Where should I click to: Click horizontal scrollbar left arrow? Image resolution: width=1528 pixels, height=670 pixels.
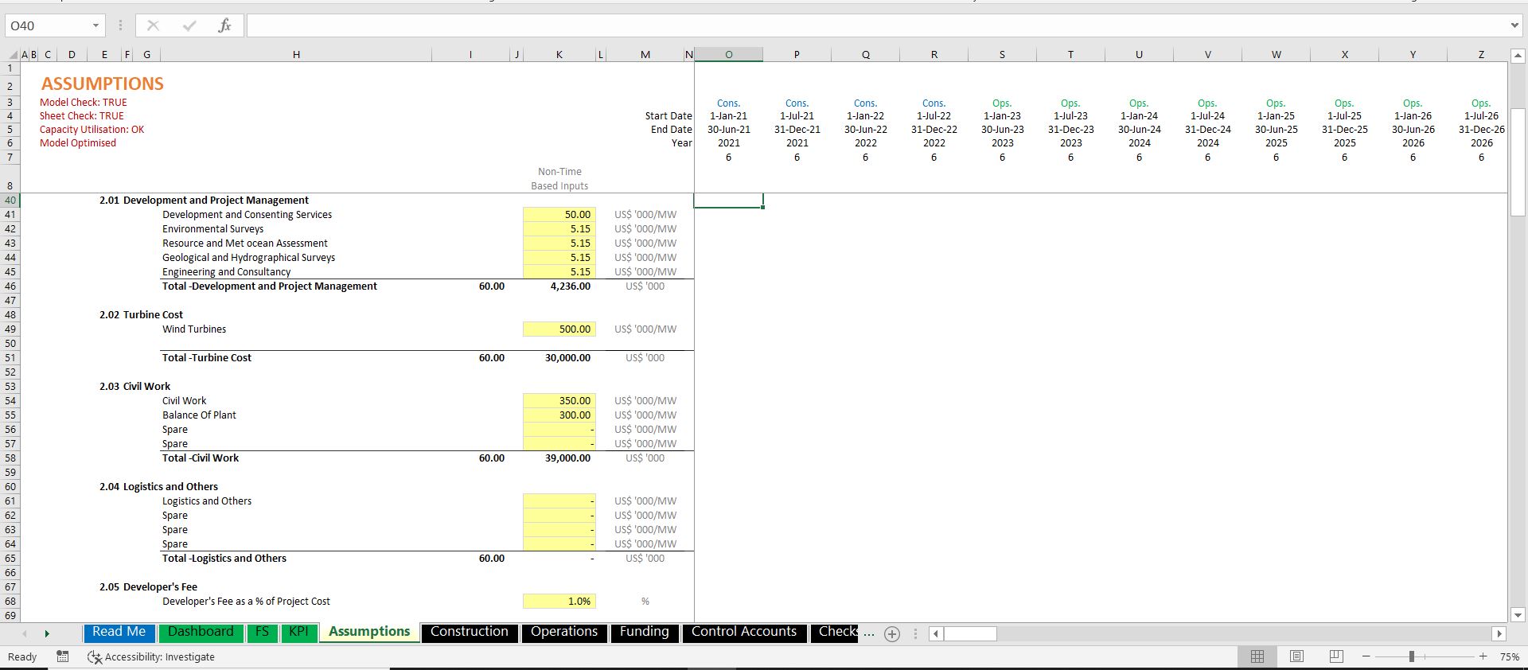click(937, 634)
